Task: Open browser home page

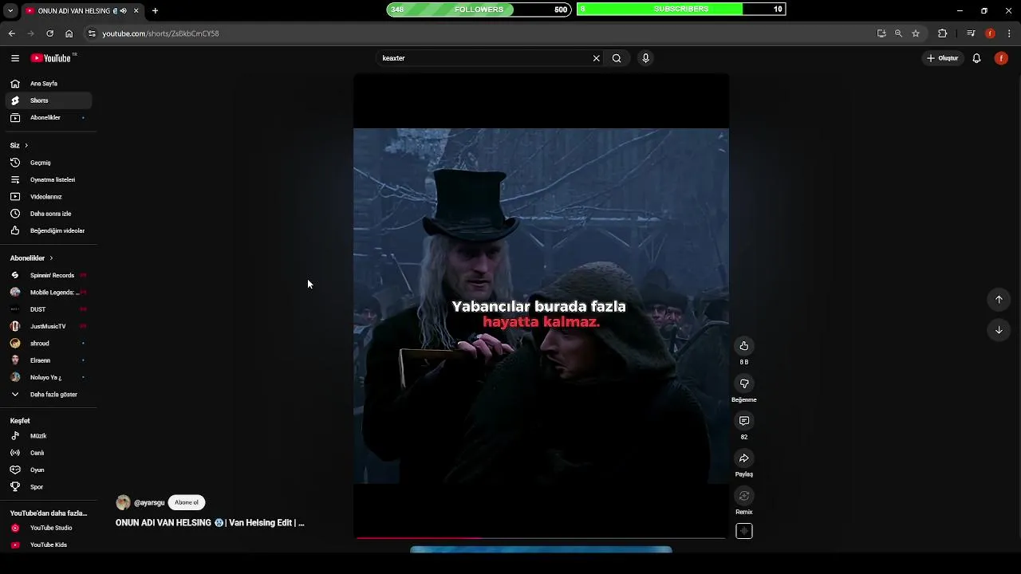Action: coord(69,33)
